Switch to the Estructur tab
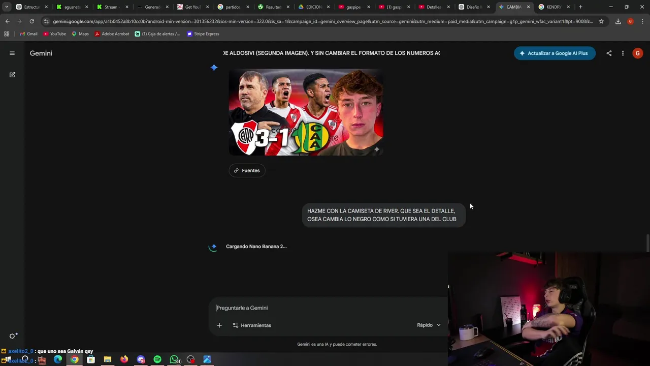Viewport: 650px width, 366px height. click(32, 7)
